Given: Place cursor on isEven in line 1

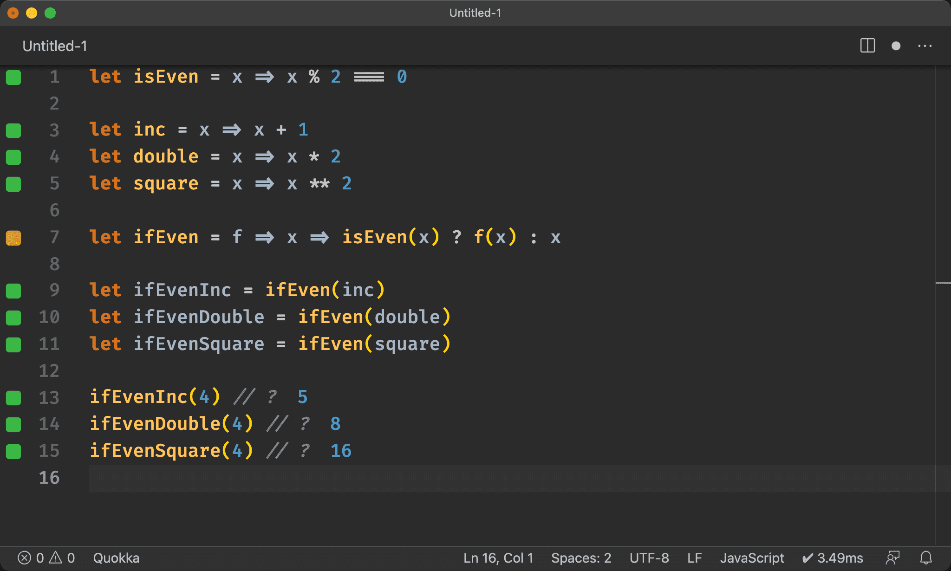Looking at the screenshot, I should [166, 77].
